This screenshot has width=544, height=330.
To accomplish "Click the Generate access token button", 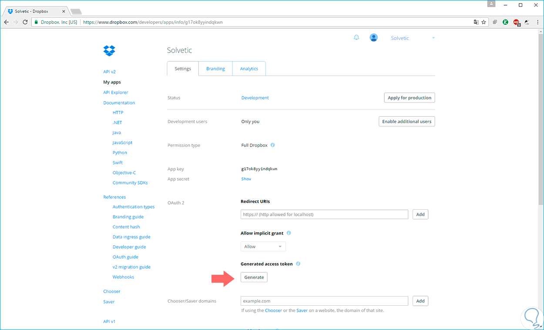I will click(254, 277).
